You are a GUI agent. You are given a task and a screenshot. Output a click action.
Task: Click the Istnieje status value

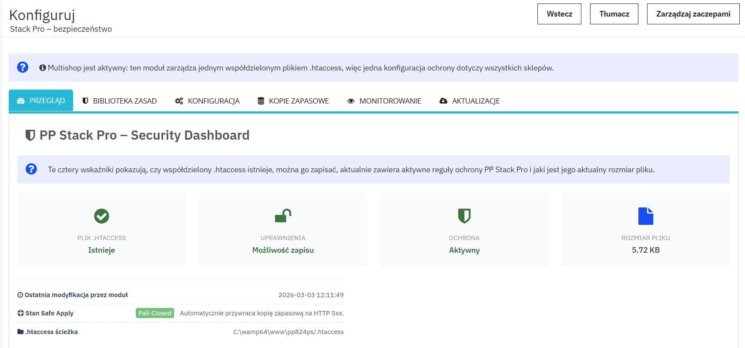point(101,250)
